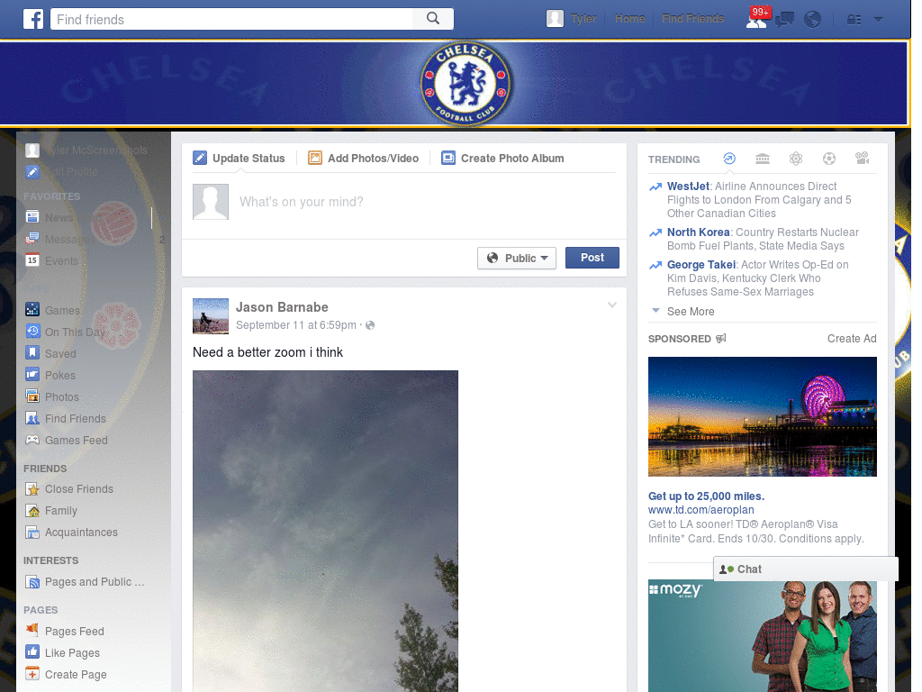View Entertainment trending topics via camera icon
Viewport: 922px width, 692px height.
862,159
